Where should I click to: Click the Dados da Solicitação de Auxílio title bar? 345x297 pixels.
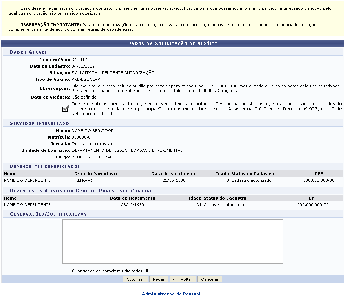pos(172,44)
